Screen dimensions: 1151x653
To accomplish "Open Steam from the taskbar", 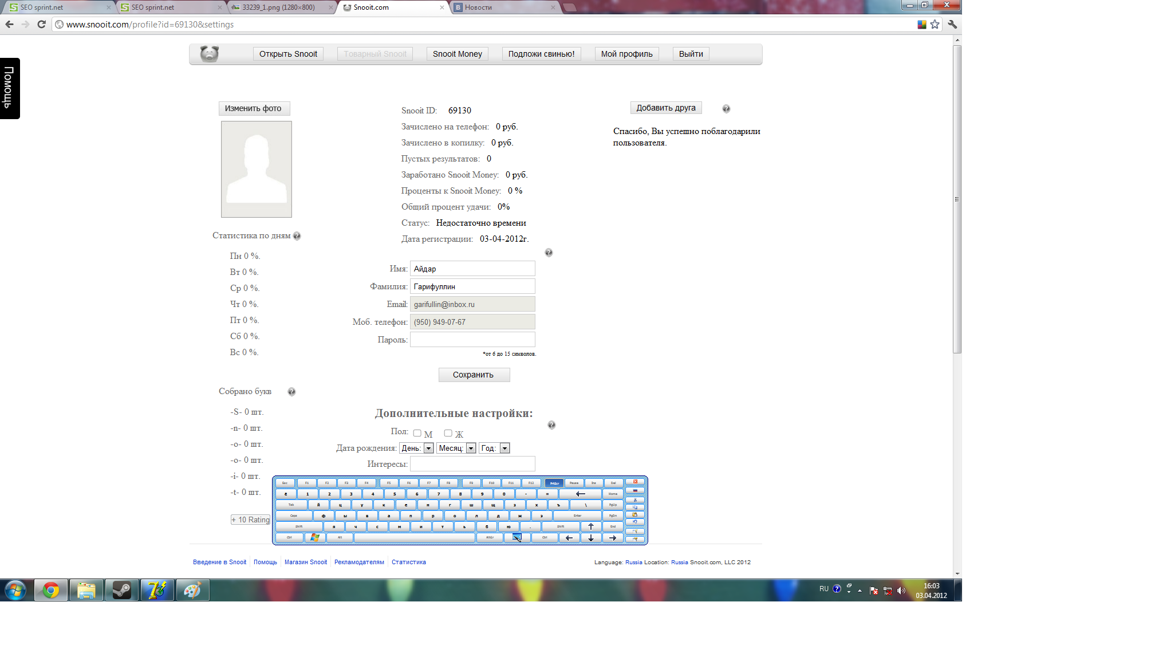I will 121,590.
